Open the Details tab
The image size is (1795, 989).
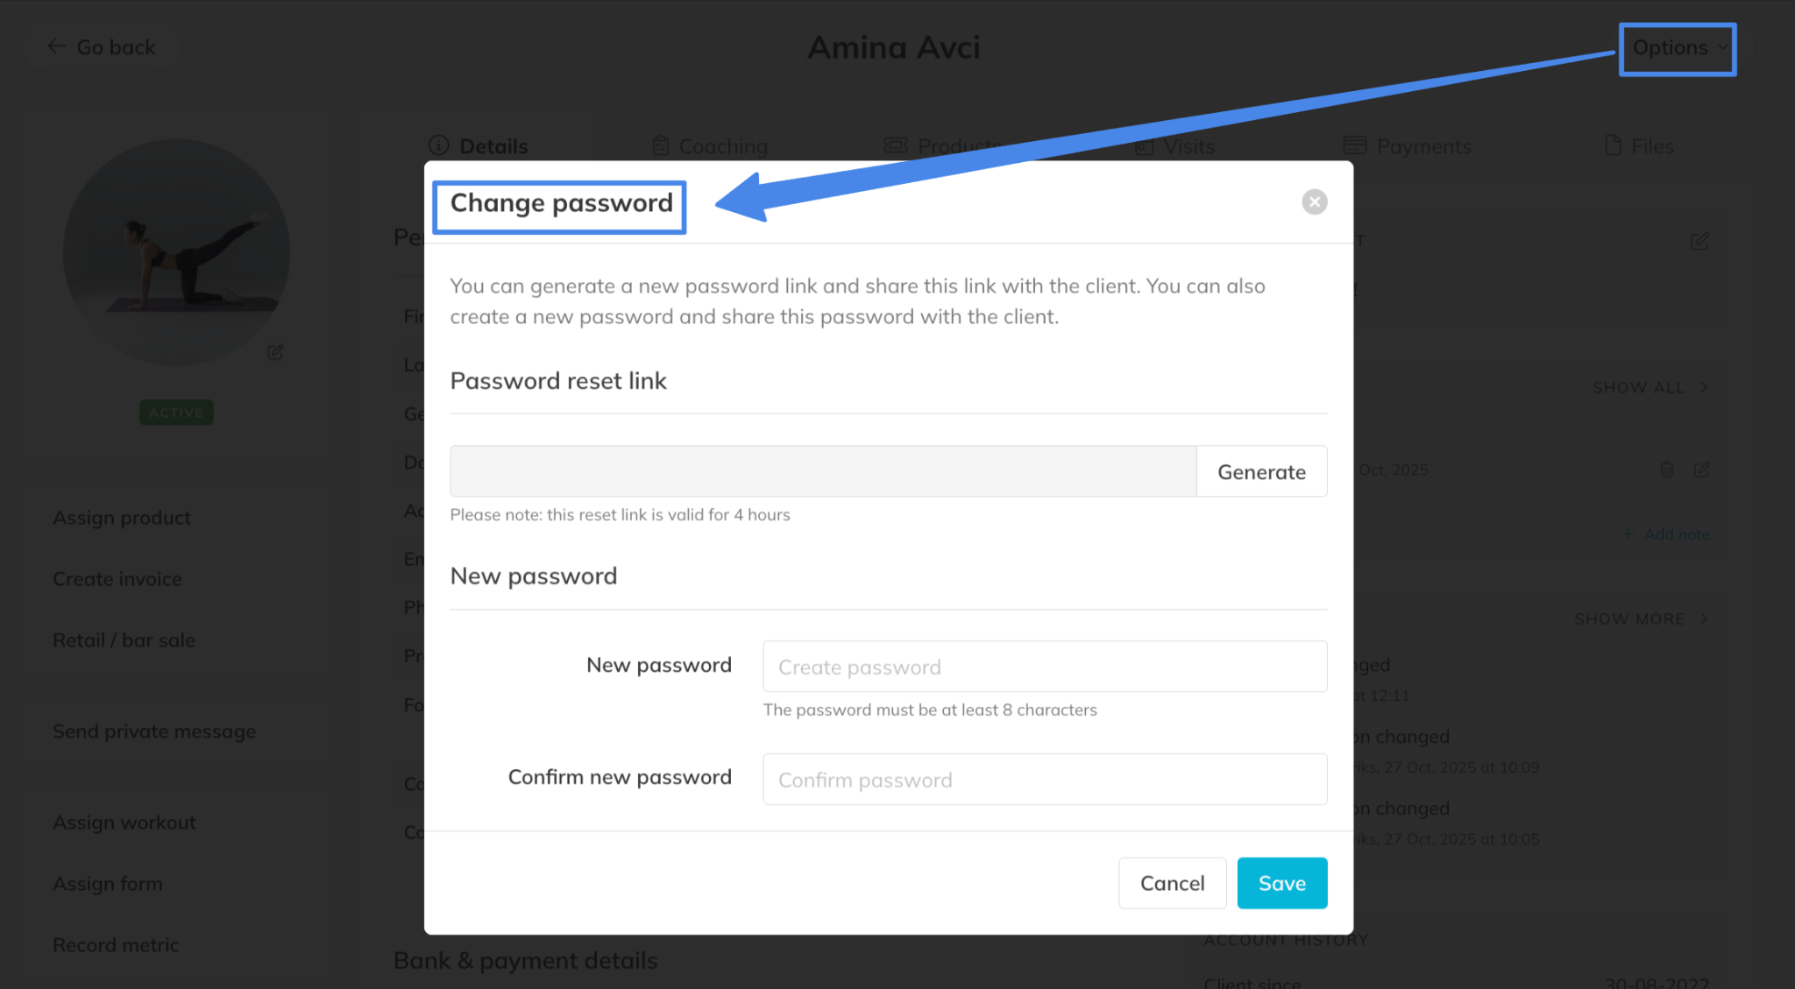coord(479,146)
